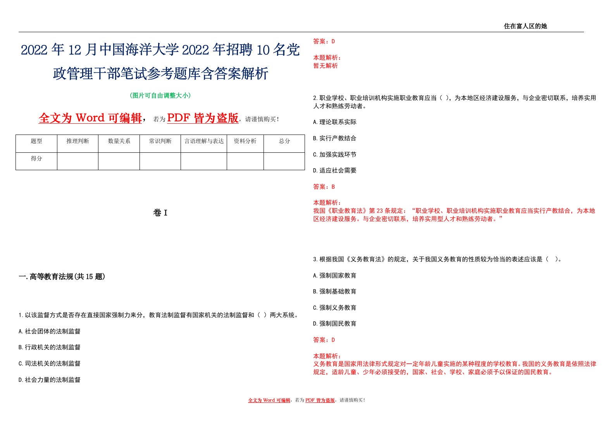Select option B.强制基础教育
Image resolution: width=615 pixels, height=435 pixels.
(335, 292)
